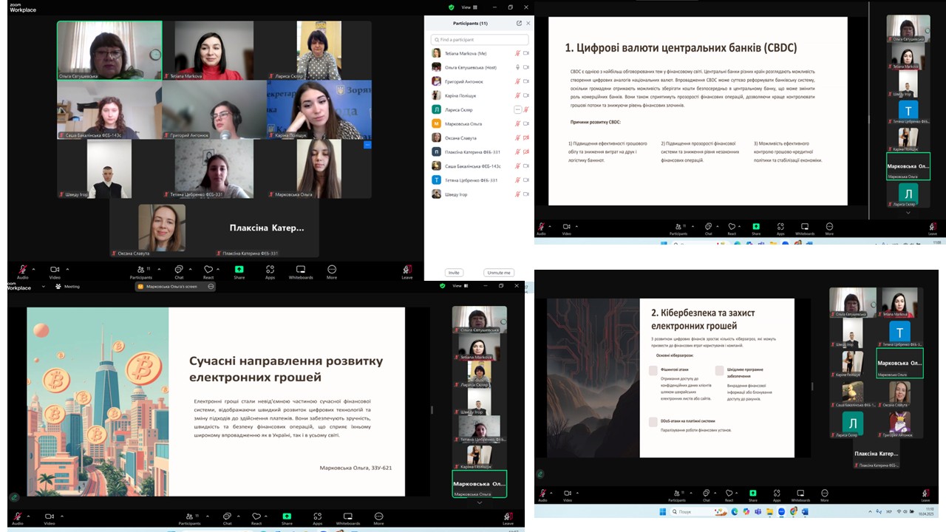946x532 pixels.
Task: Click screen-share options icon beside Марковська Ольга's screen
Action: click(x=211, y=286)
